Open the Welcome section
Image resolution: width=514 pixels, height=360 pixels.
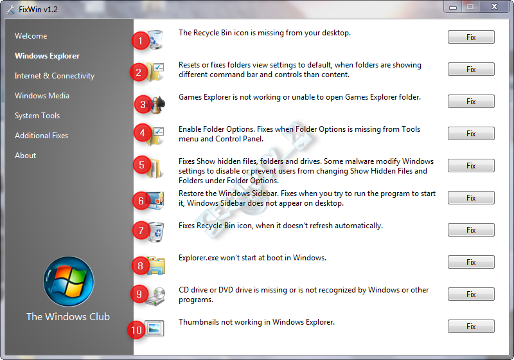point(31,36)
